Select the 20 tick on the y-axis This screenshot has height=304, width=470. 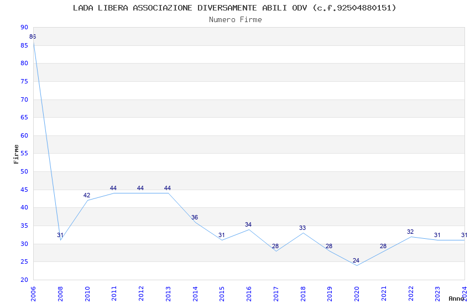tap(24, 280)
